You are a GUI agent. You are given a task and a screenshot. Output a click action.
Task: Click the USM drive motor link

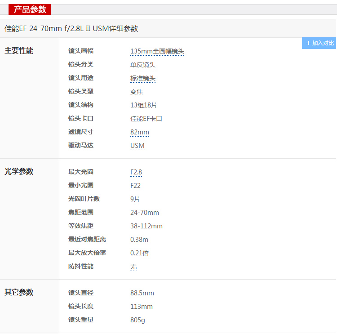point(137,146)
